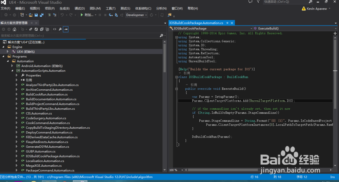Open the 调试(D) menu
Screen dimensions: 339x182
(80, 8)
